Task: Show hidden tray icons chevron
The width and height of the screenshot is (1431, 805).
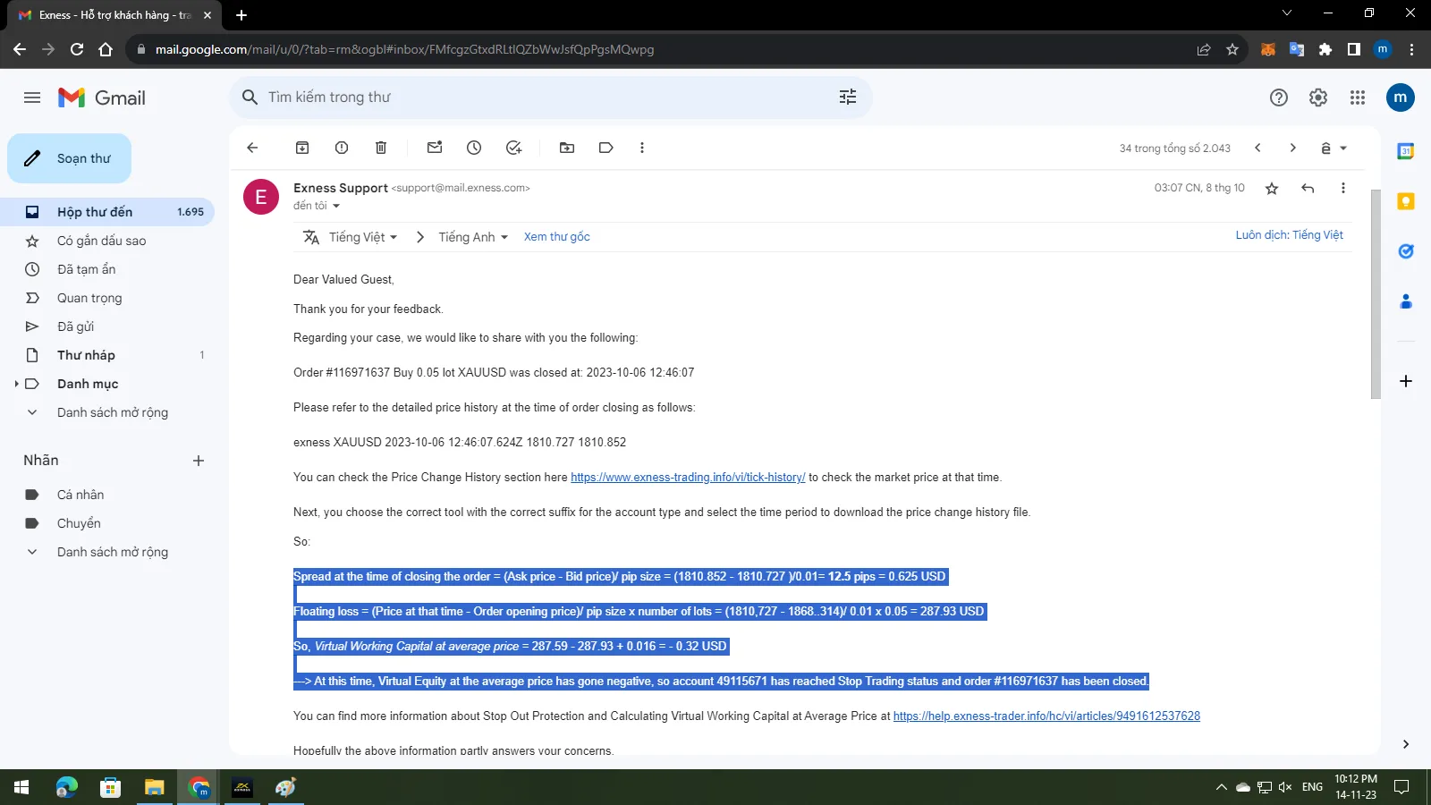Action: pos(1221,787)
